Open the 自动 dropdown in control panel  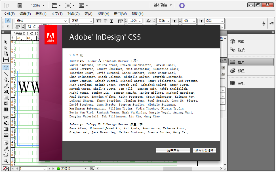222,21
